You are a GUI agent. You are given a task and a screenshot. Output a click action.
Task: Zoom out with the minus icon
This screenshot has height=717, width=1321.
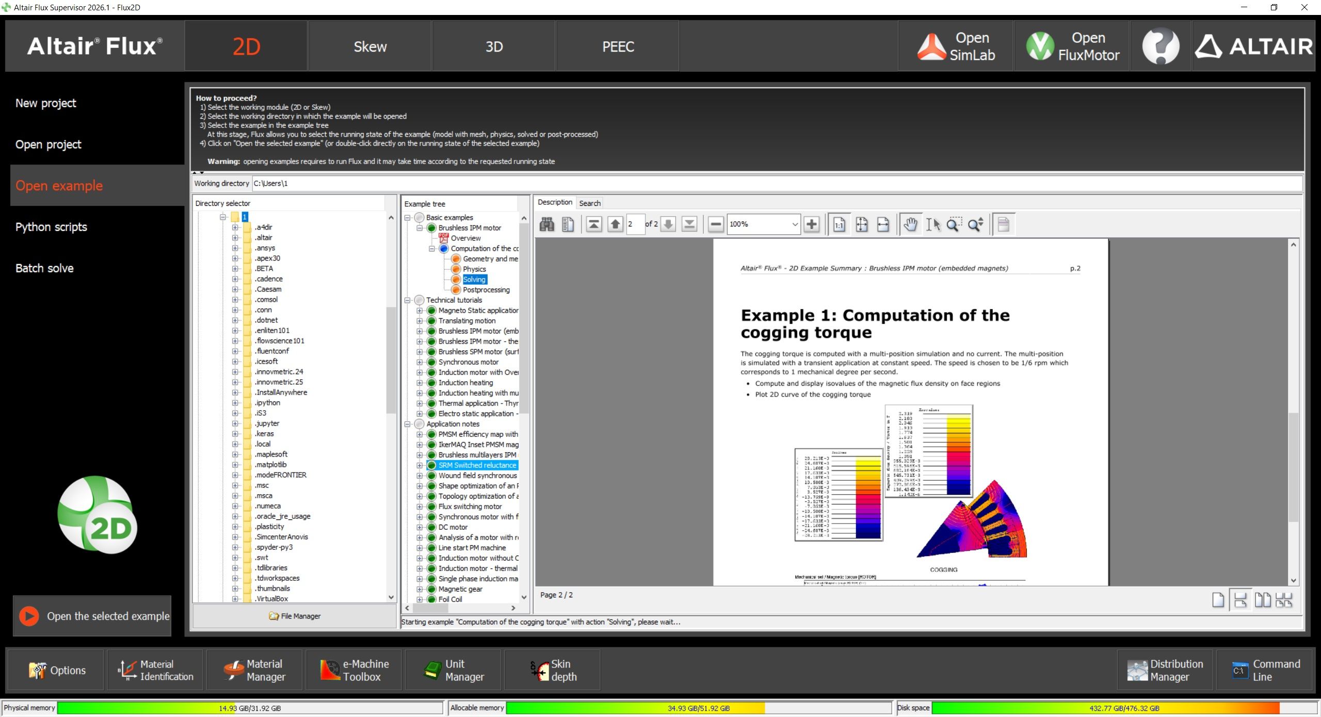click(716, 224)
